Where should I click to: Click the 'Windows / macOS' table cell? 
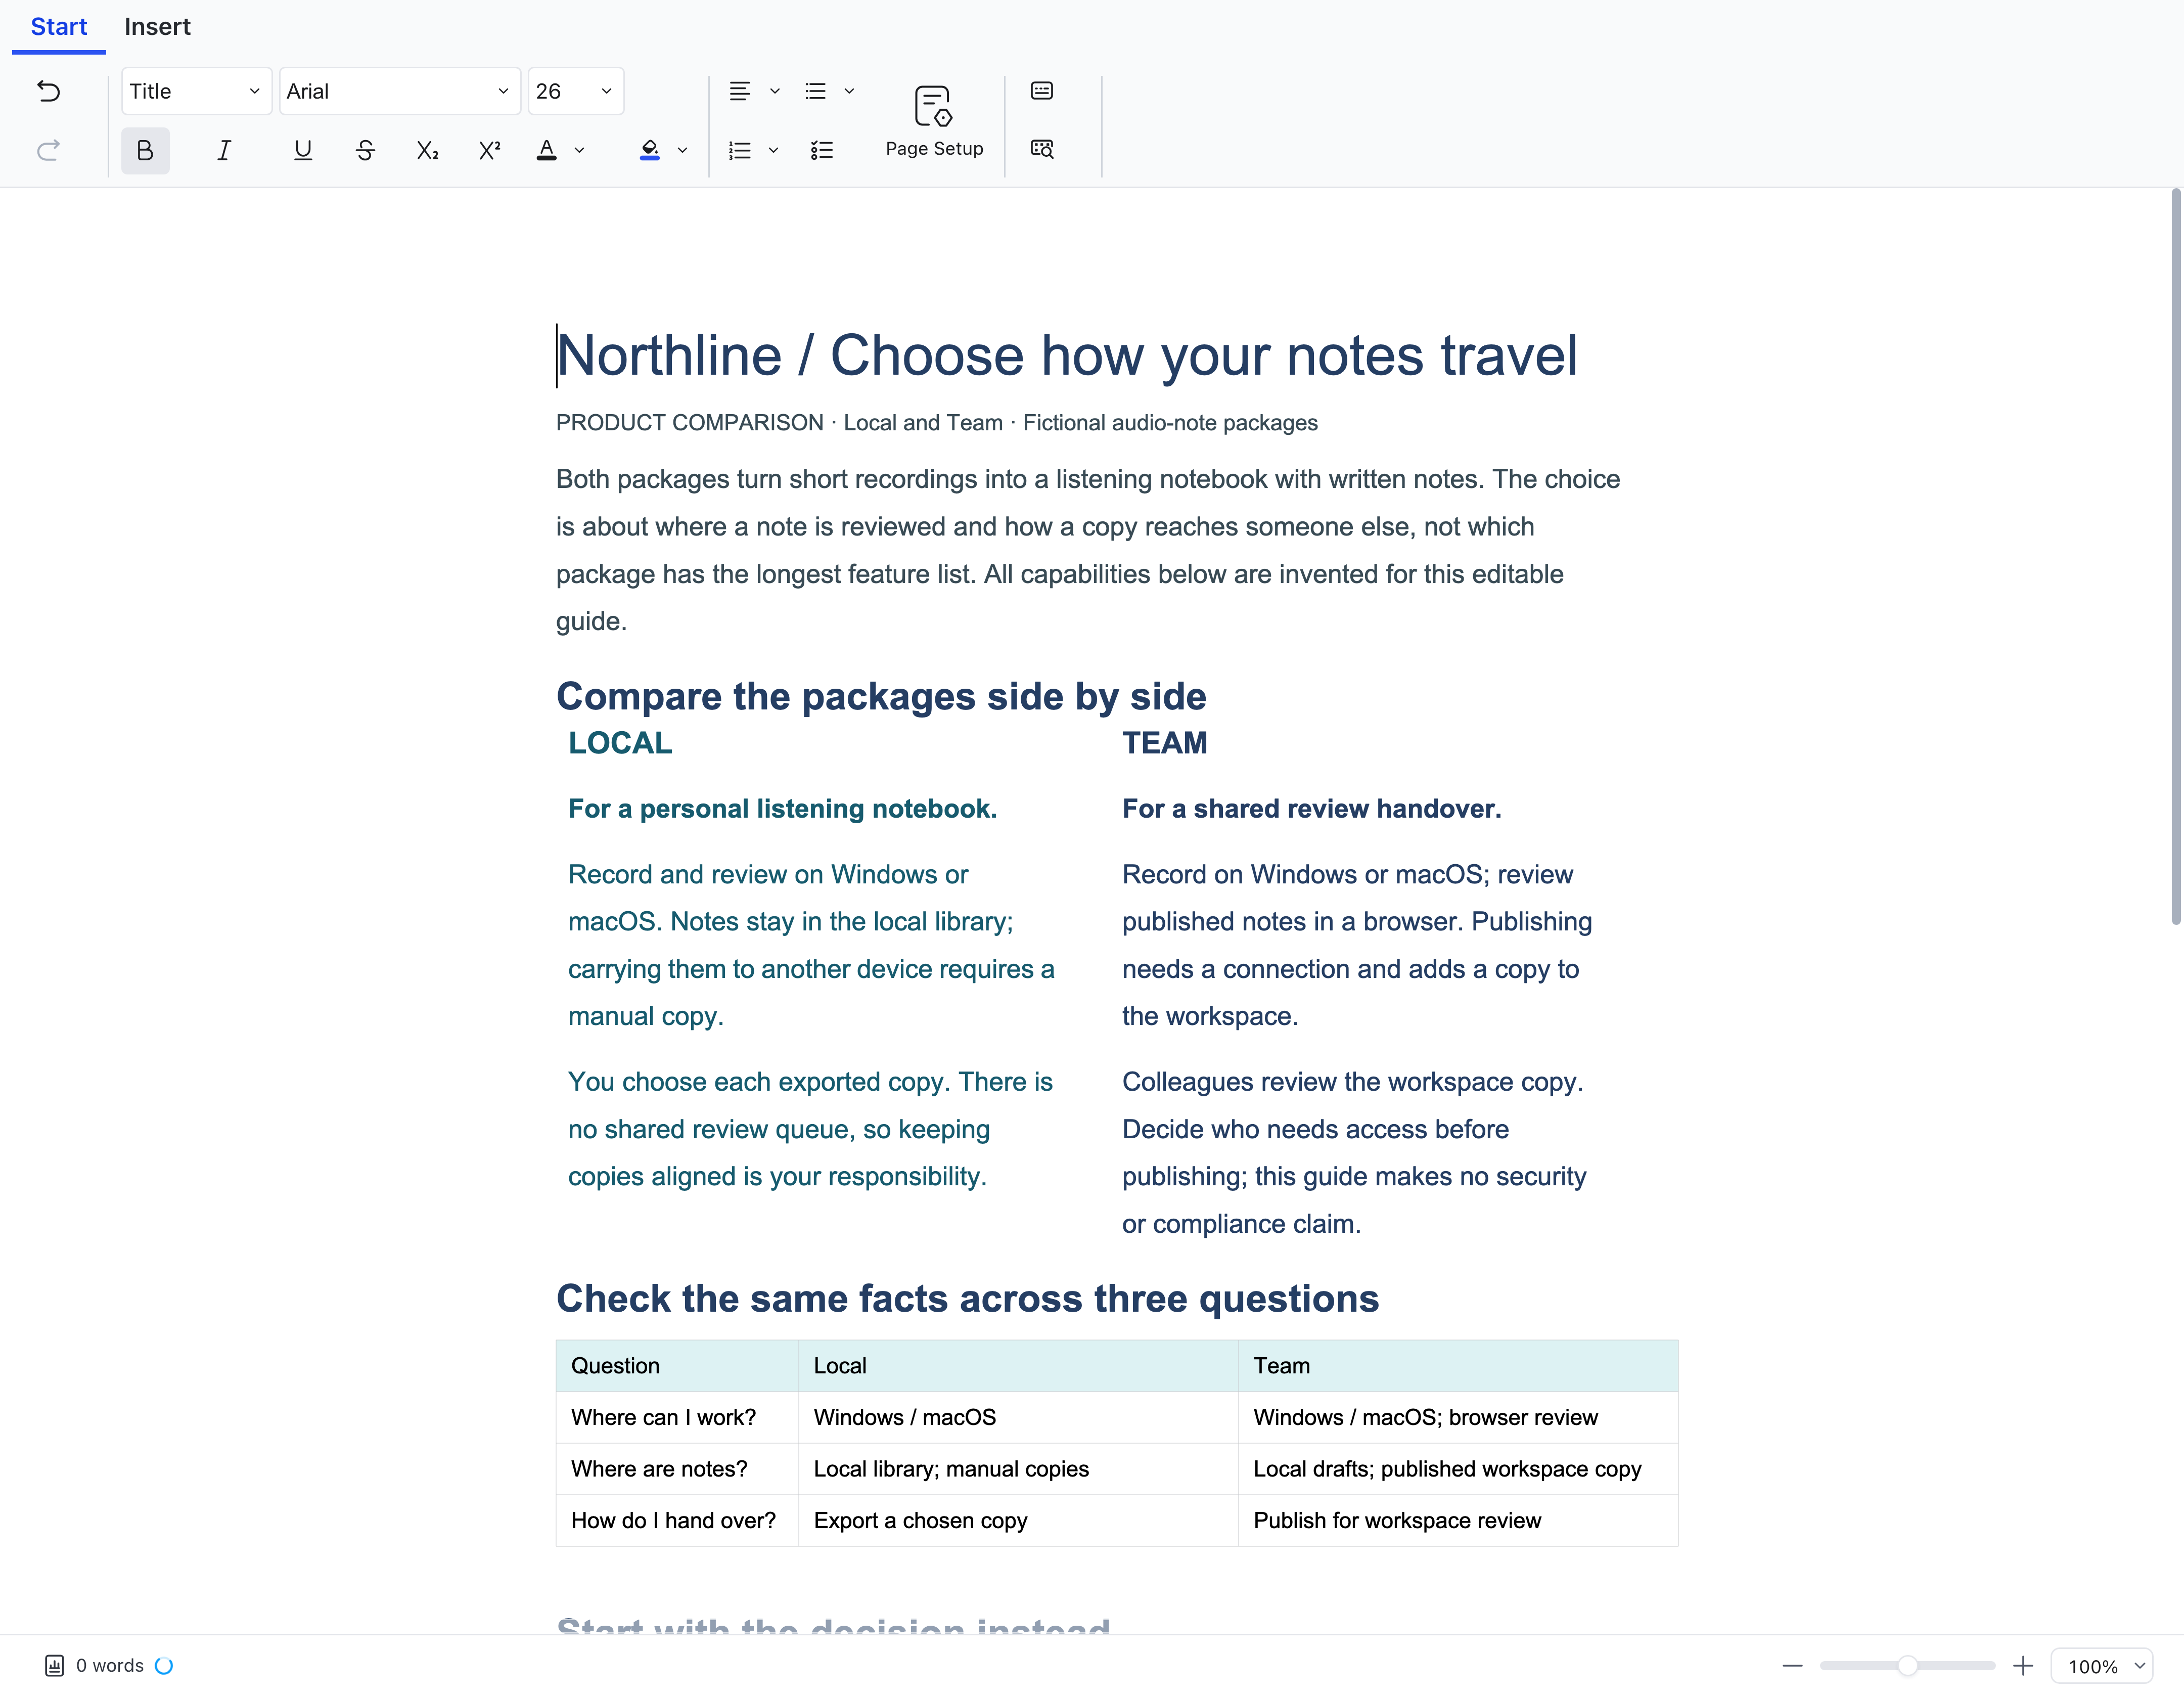click(x=1018, y=1418)
